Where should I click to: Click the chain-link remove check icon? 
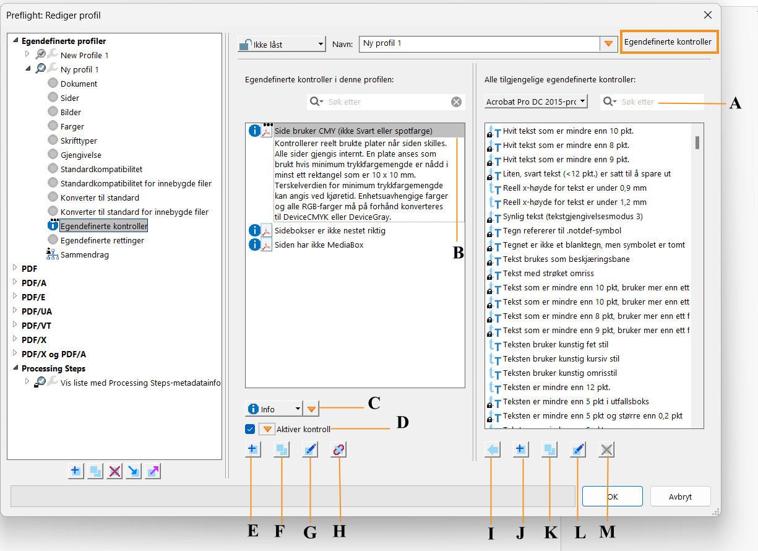pos(339,450)
